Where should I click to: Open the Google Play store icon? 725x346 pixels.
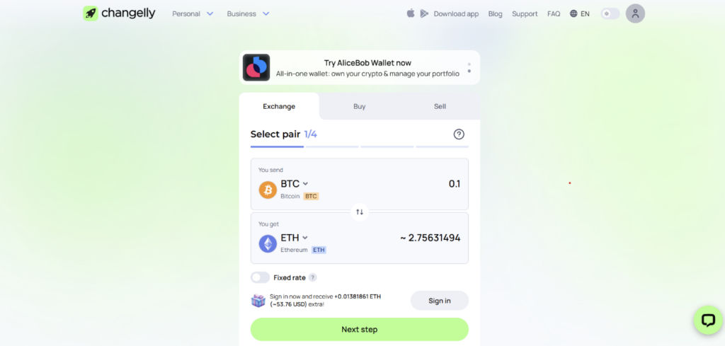[424, 14]
